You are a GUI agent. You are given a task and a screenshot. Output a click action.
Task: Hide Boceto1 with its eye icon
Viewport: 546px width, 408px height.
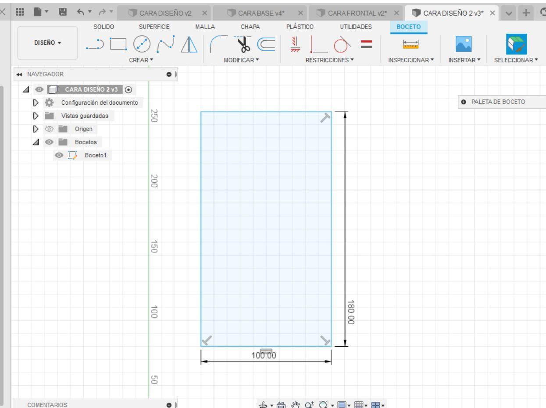pos(59,155)
